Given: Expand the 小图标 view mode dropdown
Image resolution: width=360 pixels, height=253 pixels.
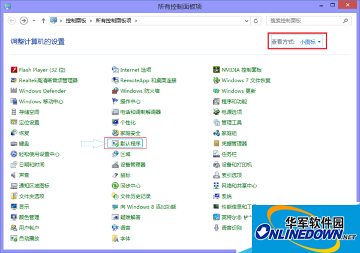Looking at the screenshot, I should 311,41.
